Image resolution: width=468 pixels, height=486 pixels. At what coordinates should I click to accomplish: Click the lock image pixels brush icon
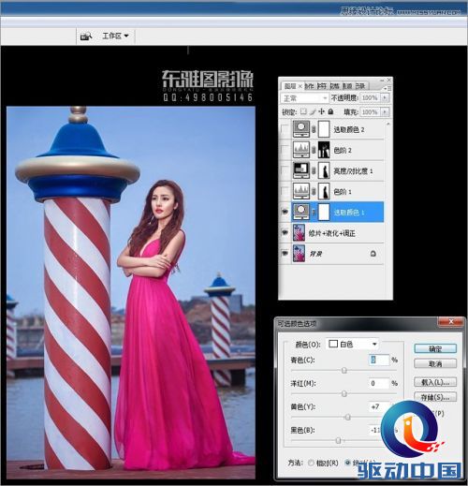[x=313, y=111]
